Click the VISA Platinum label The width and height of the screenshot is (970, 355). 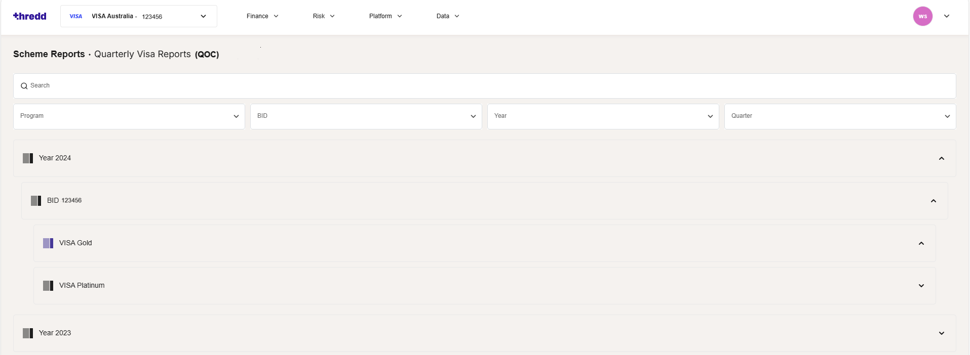(x=82, y=286)
